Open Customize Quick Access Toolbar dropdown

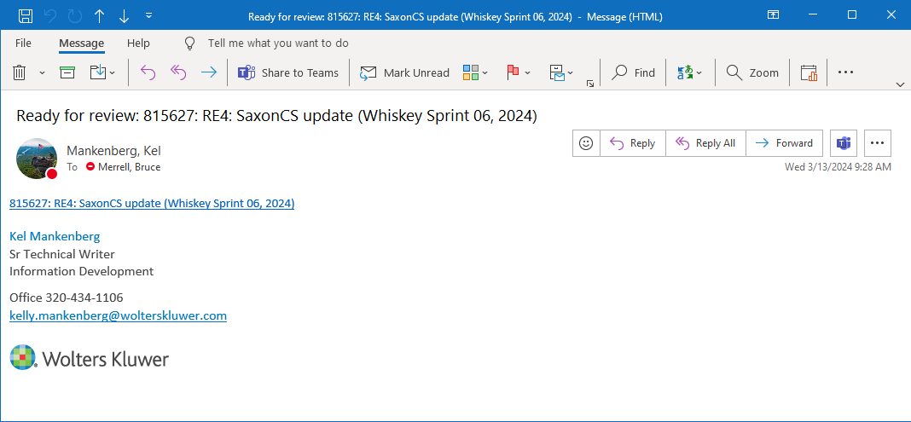148,15
